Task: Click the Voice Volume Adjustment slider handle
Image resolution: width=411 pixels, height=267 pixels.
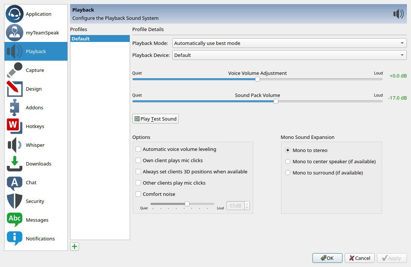Action: click(257, 79)
